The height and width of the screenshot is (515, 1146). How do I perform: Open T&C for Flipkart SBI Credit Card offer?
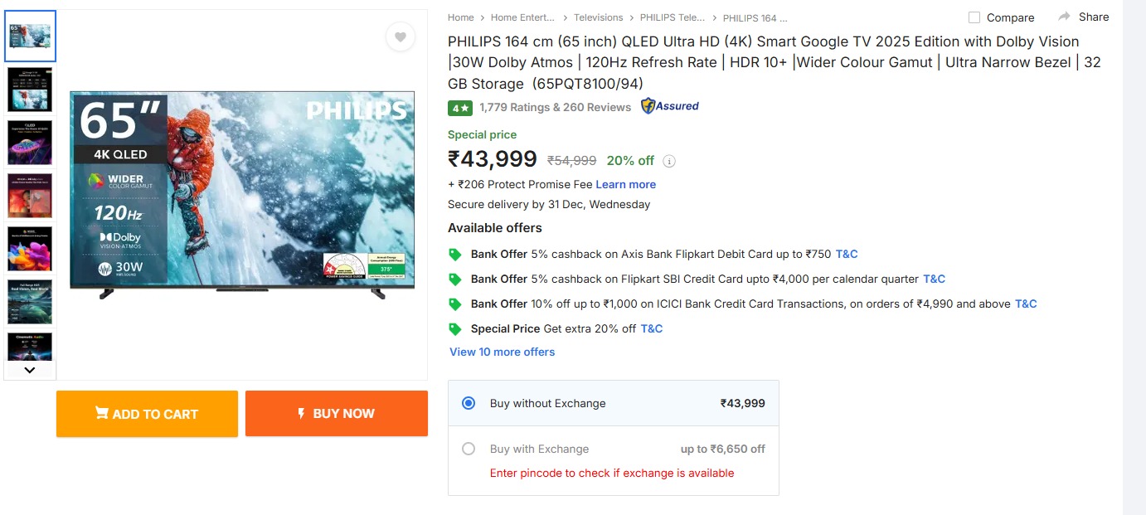click(934, 279)
